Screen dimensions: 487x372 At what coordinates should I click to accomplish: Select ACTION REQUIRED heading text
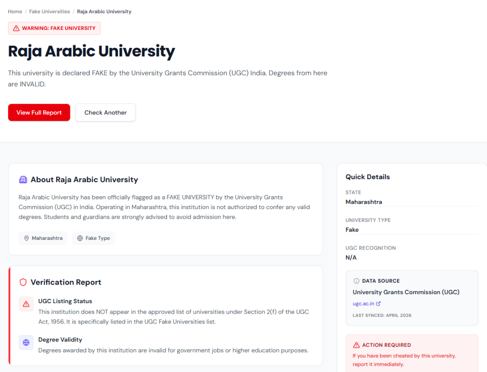click(386, 345)
